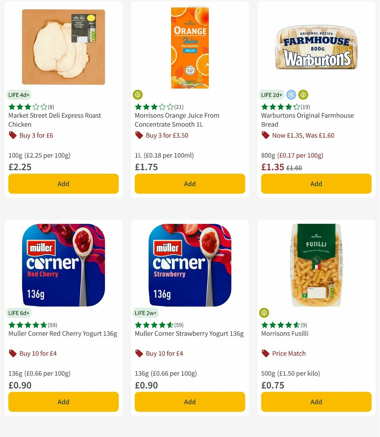Click the price tag icon beside 'Price Match' on Fusilli
380x437 pixels.
tap(265, 353)
